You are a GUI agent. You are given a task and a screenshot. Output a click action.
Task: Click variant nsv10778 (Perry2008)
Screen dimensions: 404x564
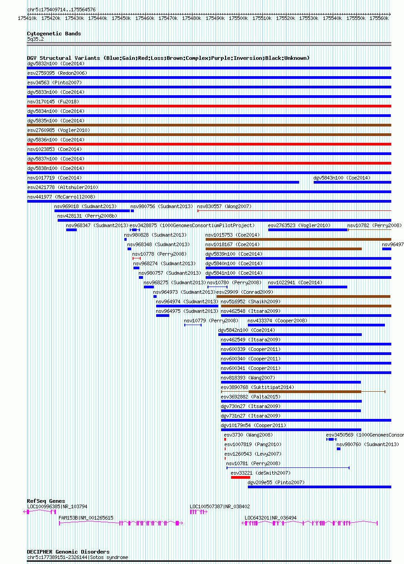[x=137, y=258]
